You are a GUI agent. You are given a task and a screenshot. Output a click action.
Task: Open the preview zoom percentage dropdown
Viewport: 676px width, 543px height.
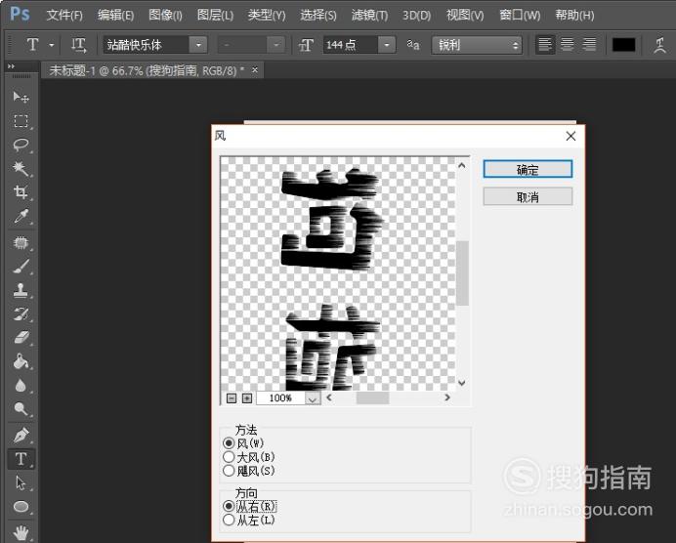tap(313, 398)
